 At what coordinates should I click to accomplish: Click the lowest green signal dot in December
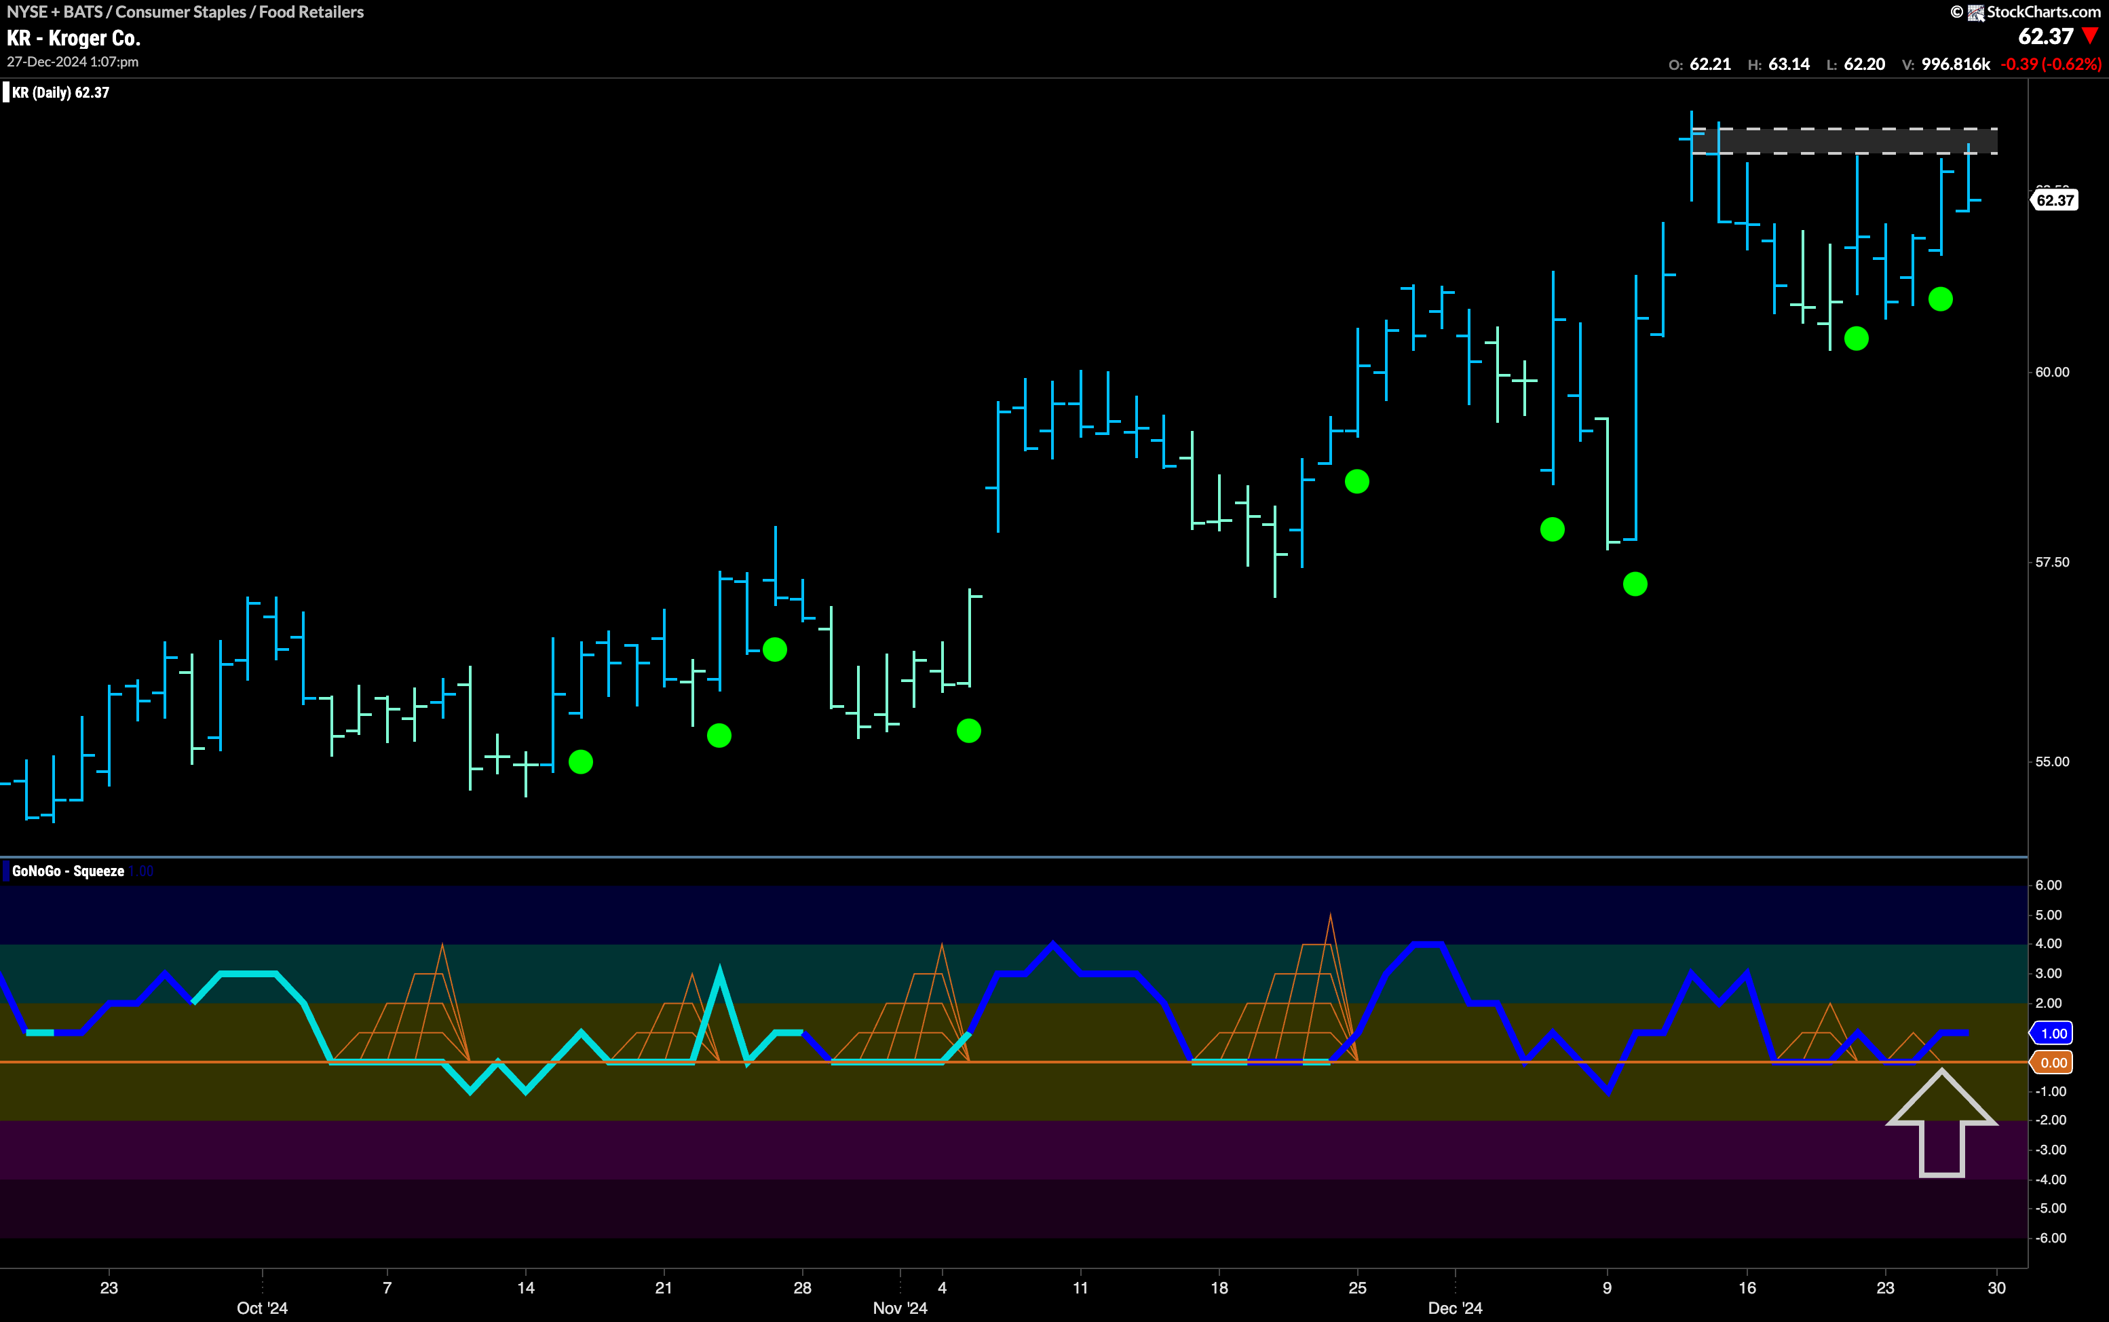(x=1635, y=584)
